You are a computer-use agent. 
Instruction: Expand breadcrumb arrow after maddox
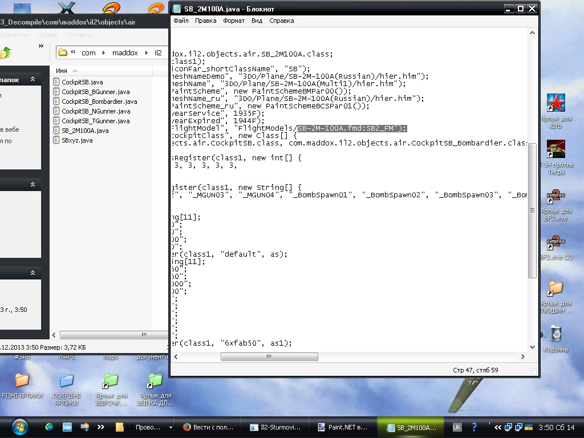(x=147, y=53)
